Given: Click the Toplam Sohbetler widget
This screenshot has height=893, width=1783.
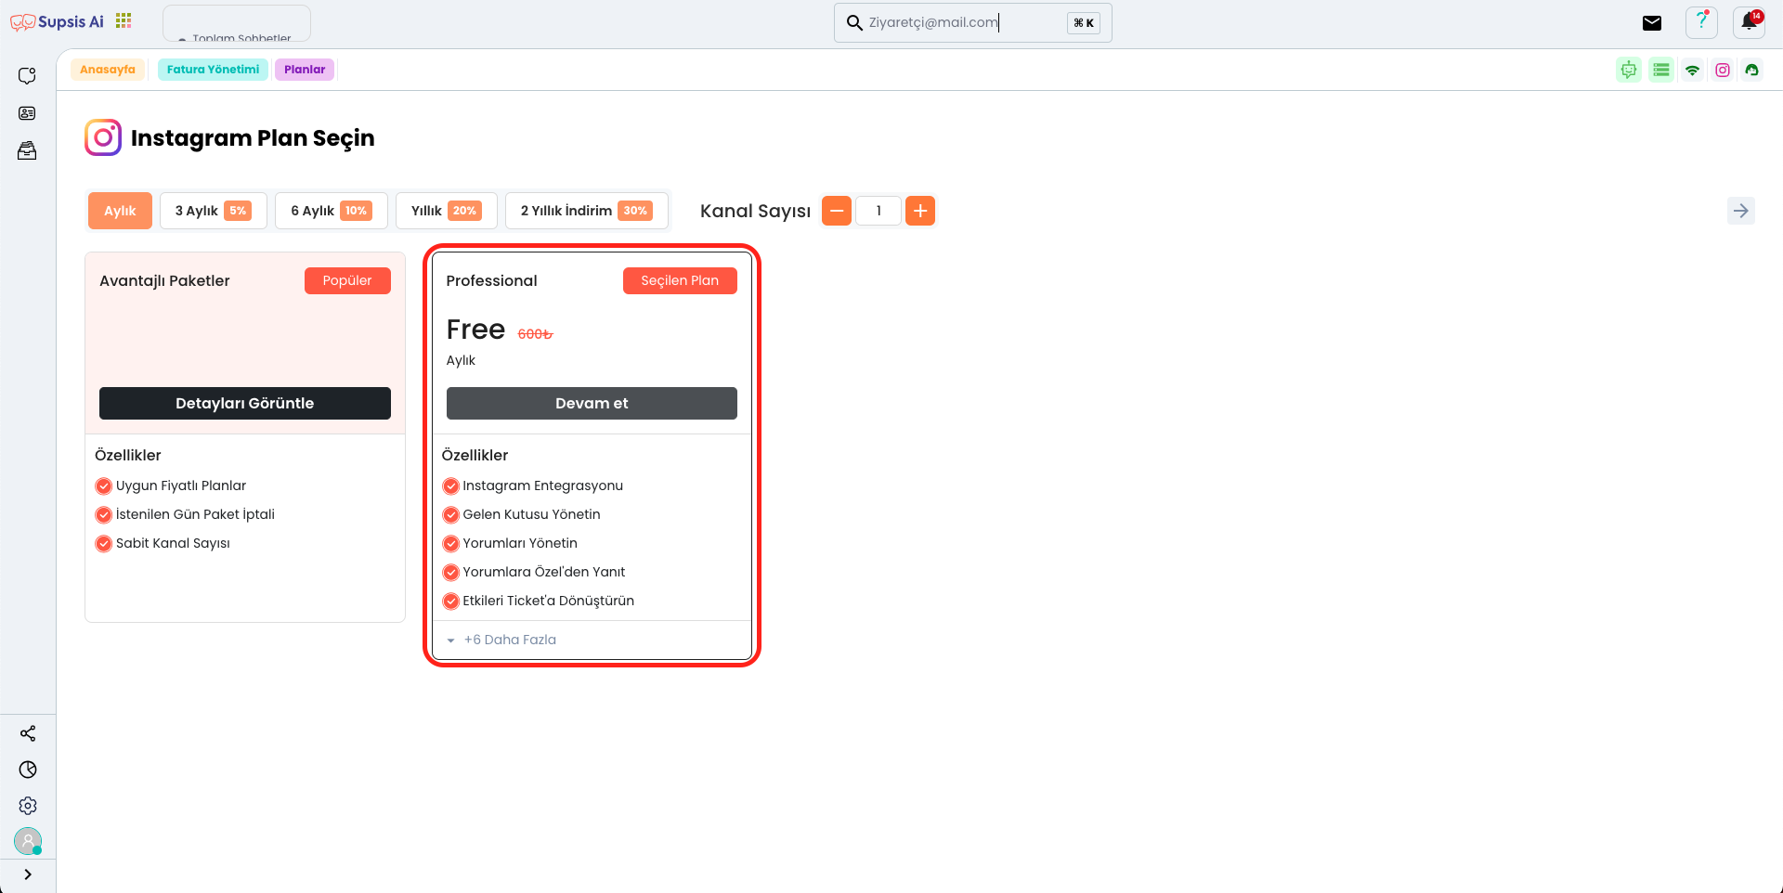Looking at the screenshot, I should (237, 25).
